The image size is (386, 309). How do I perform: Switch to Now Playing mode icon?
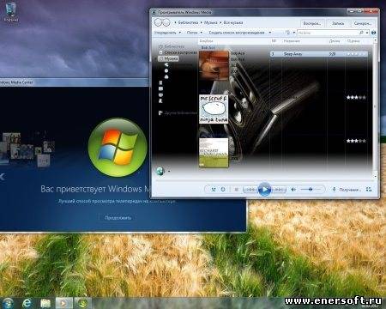[x=369, y=189]
